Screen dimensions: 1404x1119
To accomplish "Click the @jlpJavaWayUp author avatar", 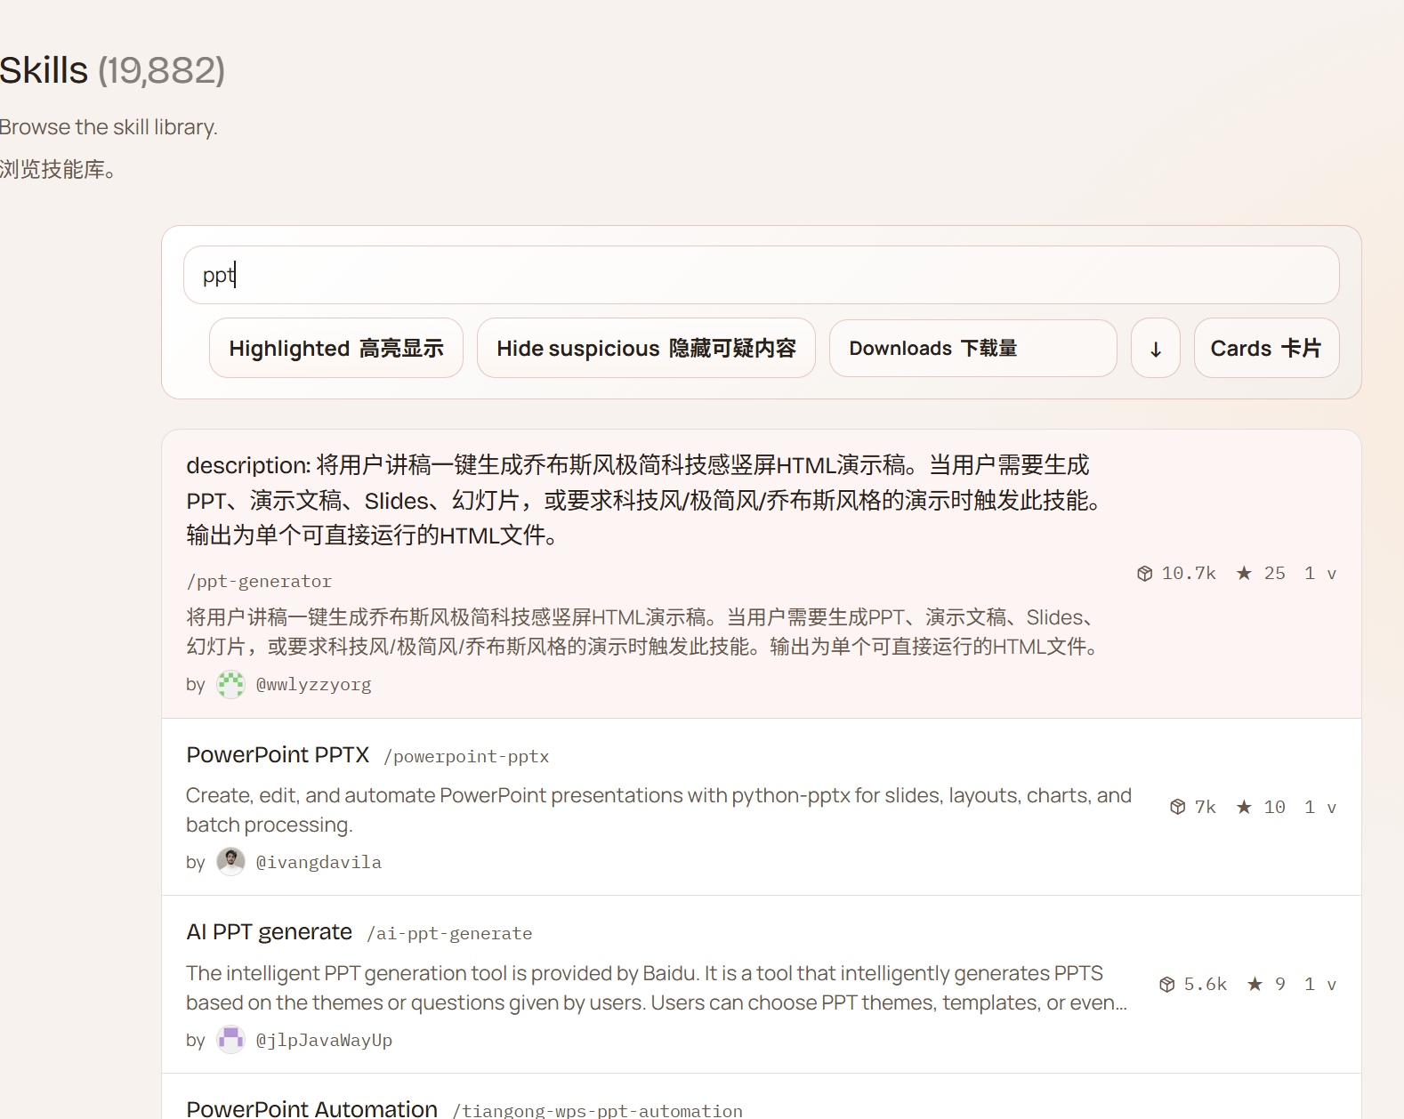I will point(231,1040).
